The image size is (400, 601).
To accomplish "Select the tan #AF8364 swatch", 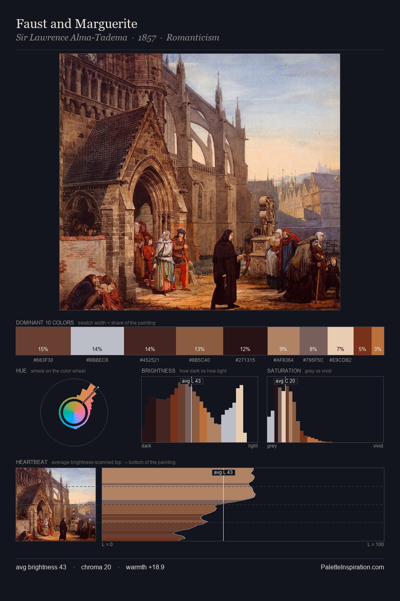I will coord(284,341).
